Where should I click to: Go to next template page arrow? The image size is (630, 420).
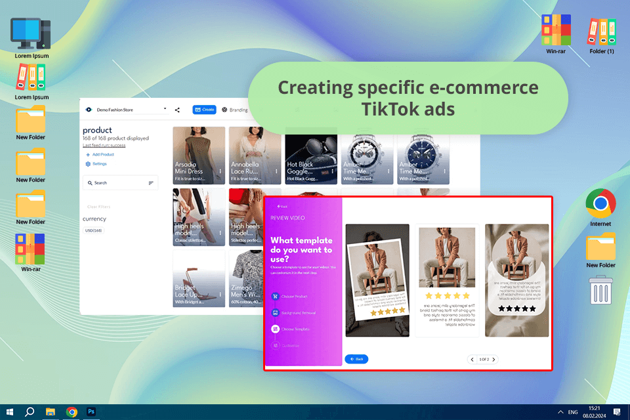coord(493,360)
